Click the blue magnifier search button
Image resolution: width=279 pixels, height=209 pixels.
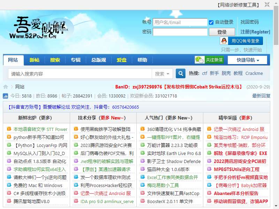click(x=181, y=73)
